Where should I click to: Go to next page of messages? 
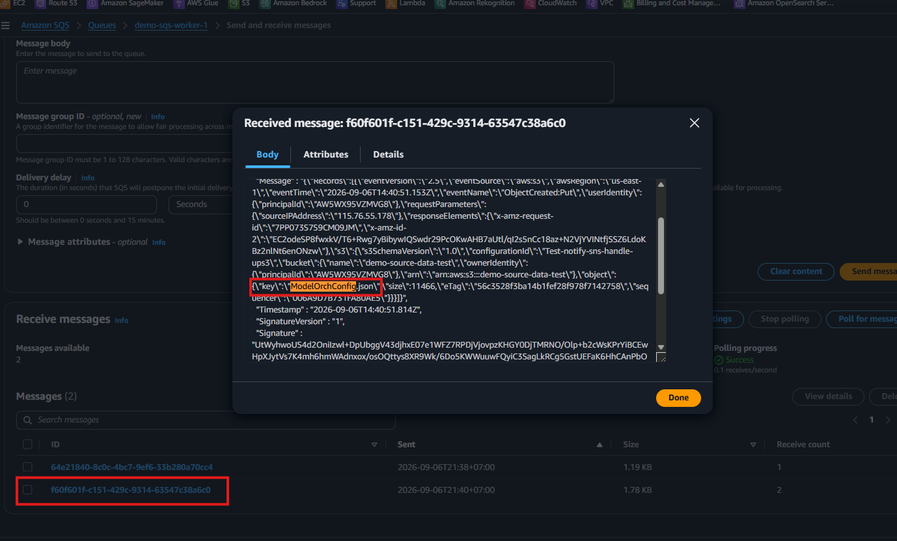click(888, 420)
